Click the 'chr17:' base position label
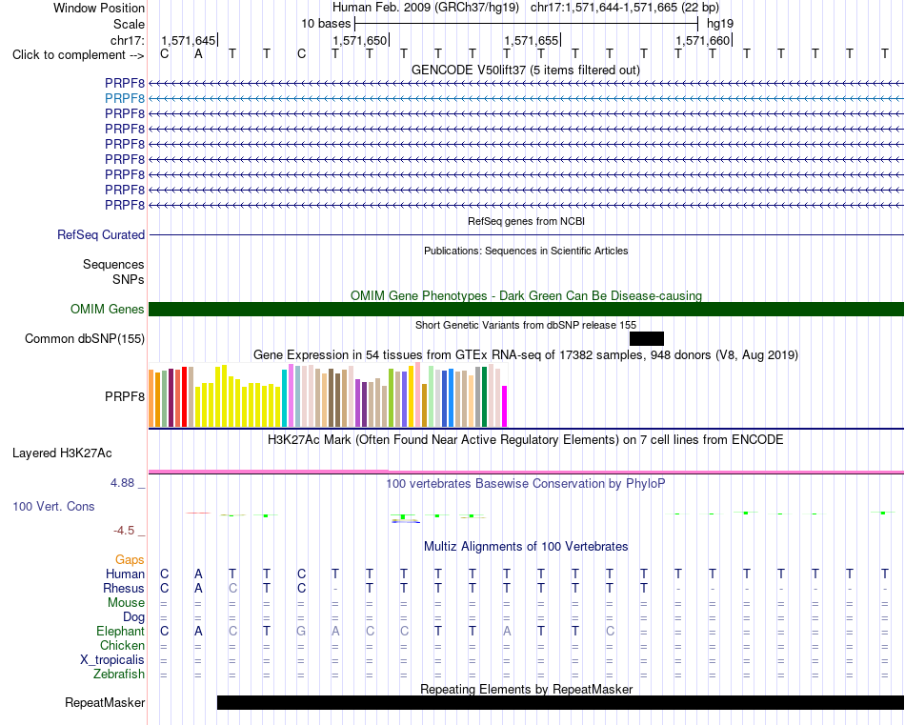Image resolution: width=905 pixels, height=725 pixels. click(x=128, y=40)
